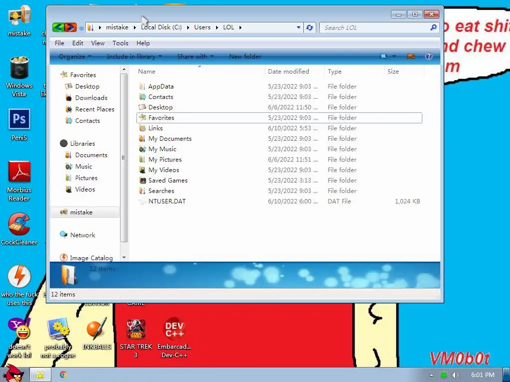Toggle the preview pane icon
Viewport: 510px width, 382px height.
[x=411, y=57]
